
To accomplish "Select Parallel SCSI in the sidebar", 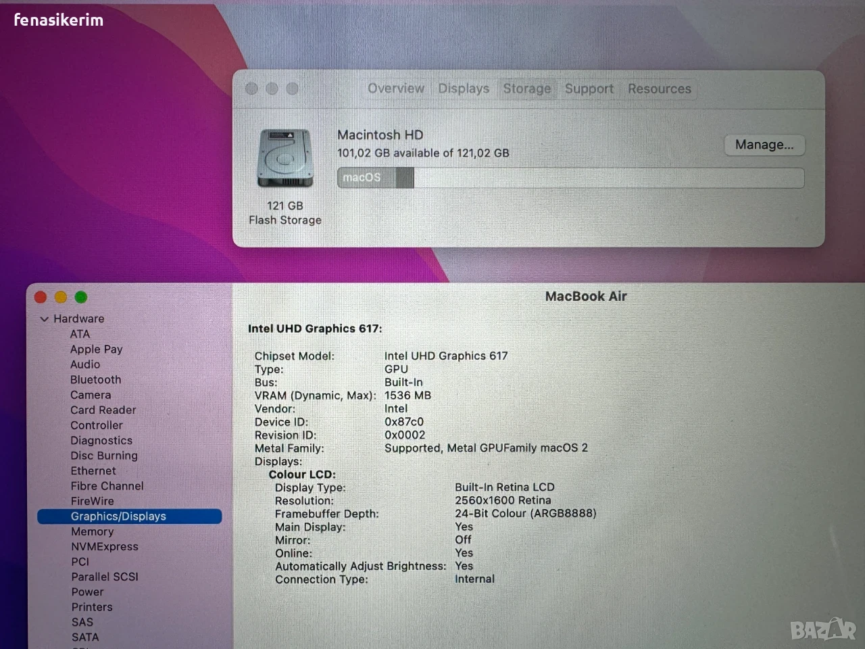I will 105,577.
